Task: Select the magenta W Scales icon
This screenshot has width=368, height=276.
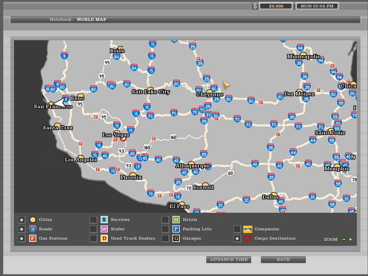Action: 104,229
